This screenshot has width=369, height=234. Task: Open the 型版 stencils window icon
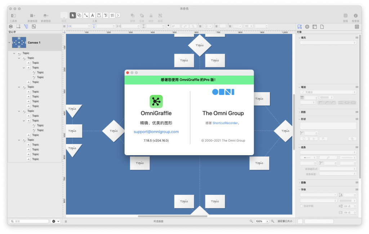click(346, 15)
